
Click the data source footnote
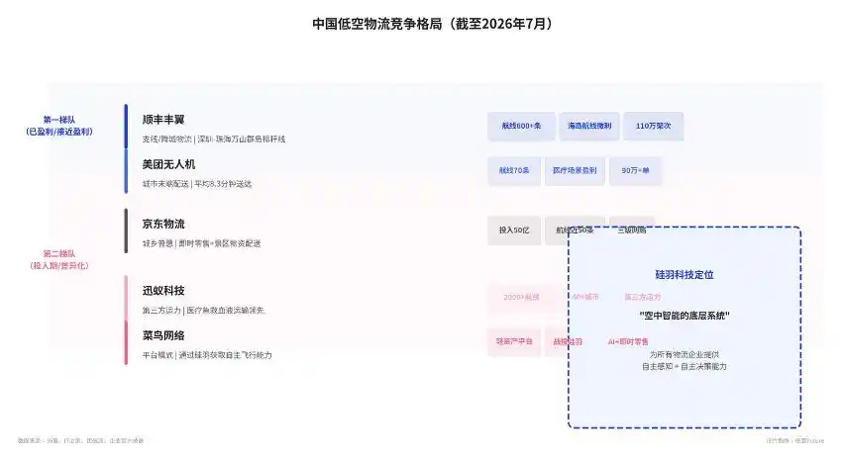point(80,441)
